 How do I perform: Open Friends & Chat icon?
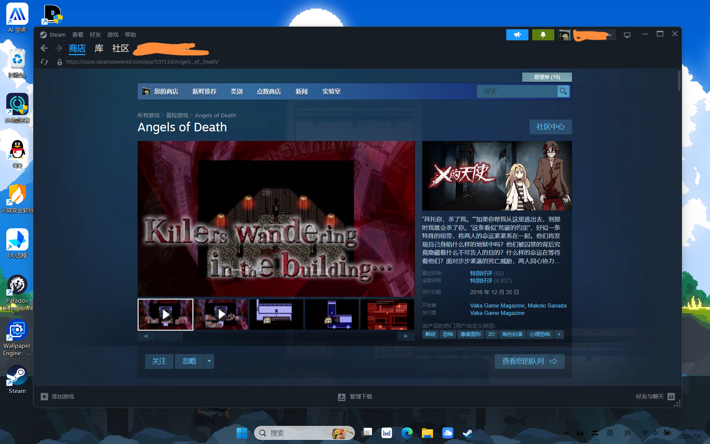click(671, 397)
